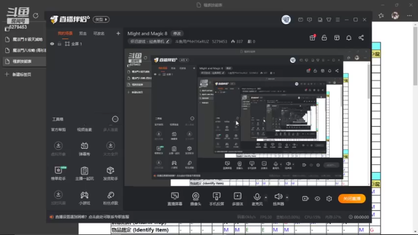Switch to My Scenes (我的场景) tab
This screenshot has width=418, height=235.
(x=65, y=33)
